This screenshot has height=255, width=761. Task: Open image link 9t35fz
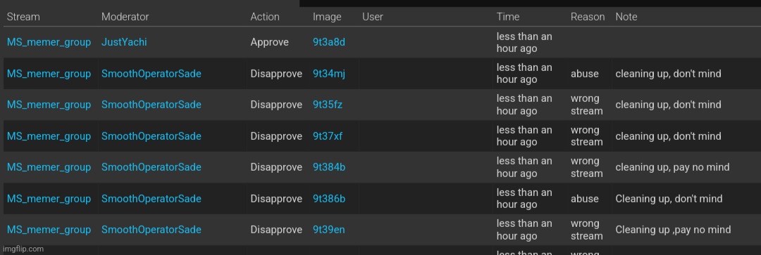(x=328, y=105)
